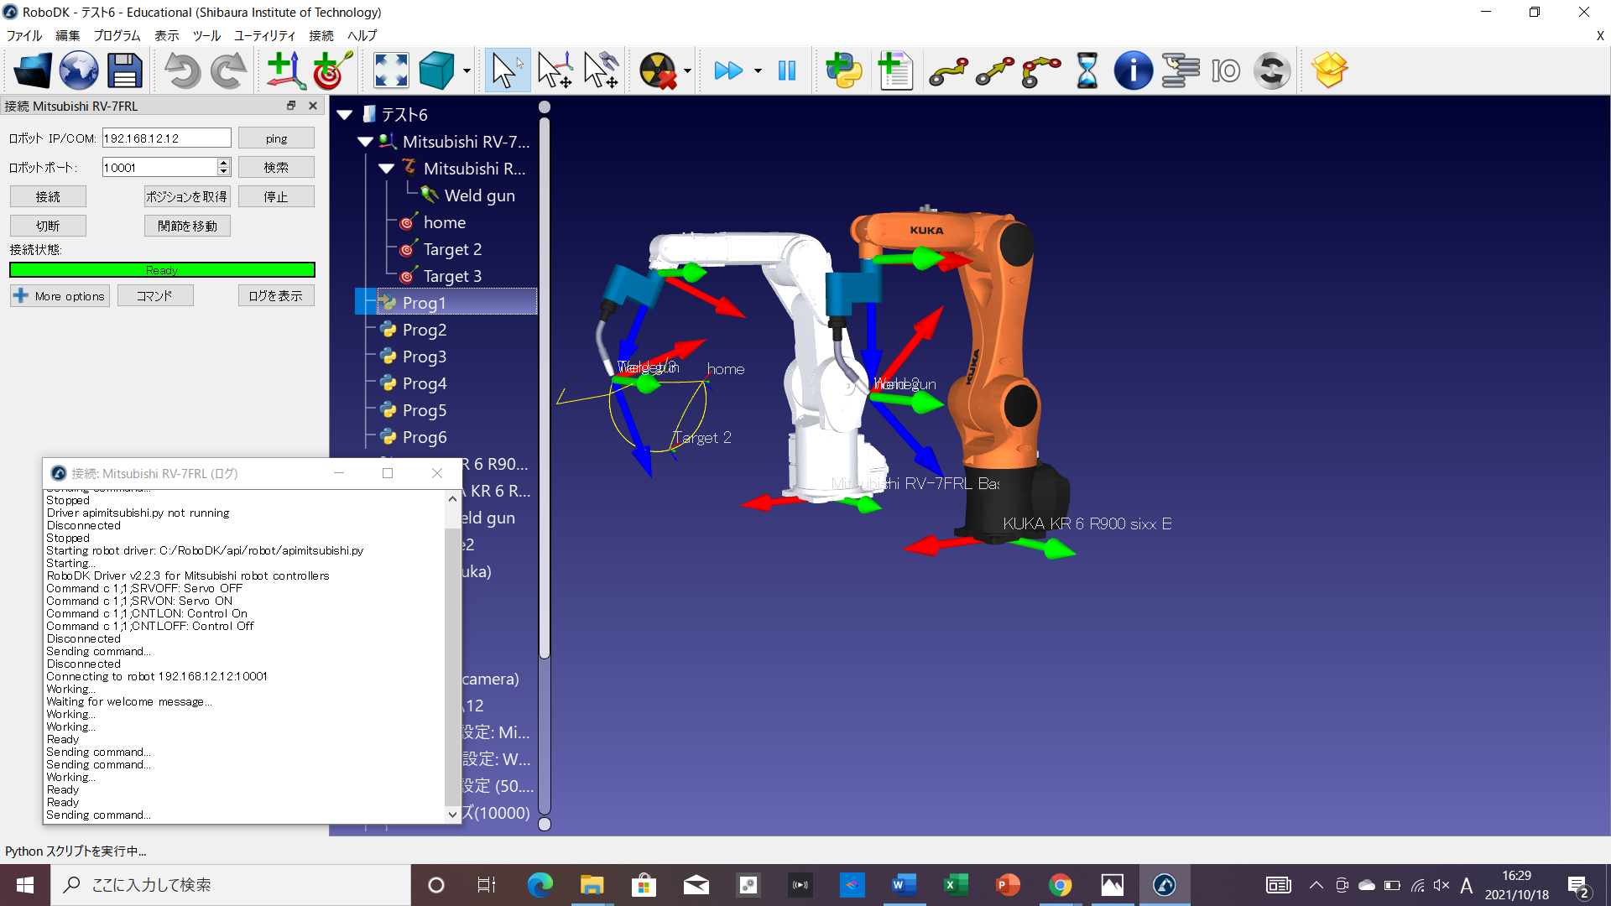This screenshot has height=906, width=1611.
Task: Open Excel from the Windows taskbar
Action: (x=956, y=885)
